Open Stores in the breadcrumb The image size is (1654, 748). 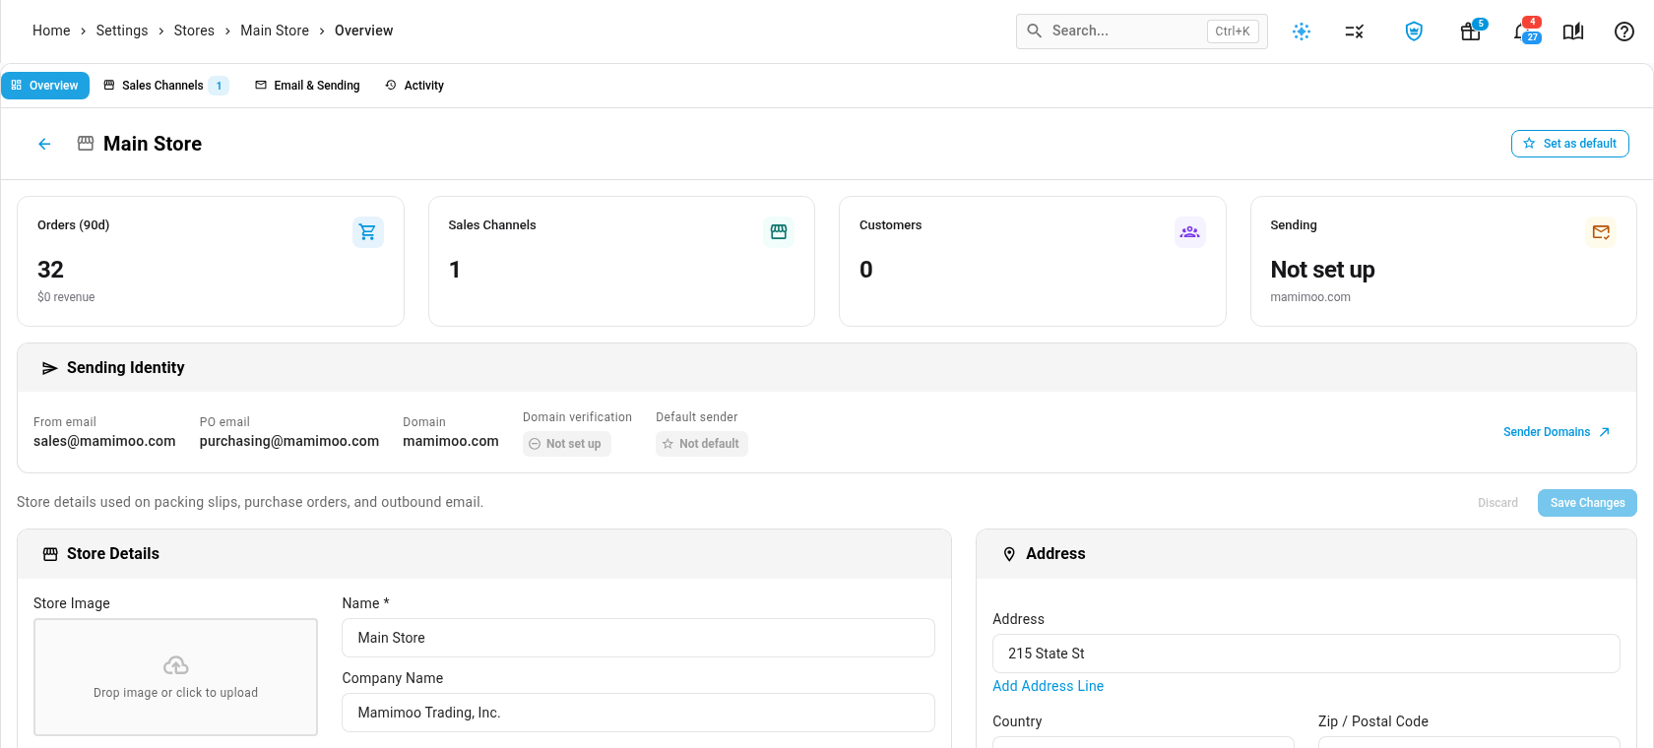click(x=194, y=31)
